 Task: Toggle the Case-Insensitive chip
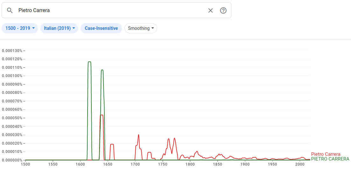click(x=101, y=28)
